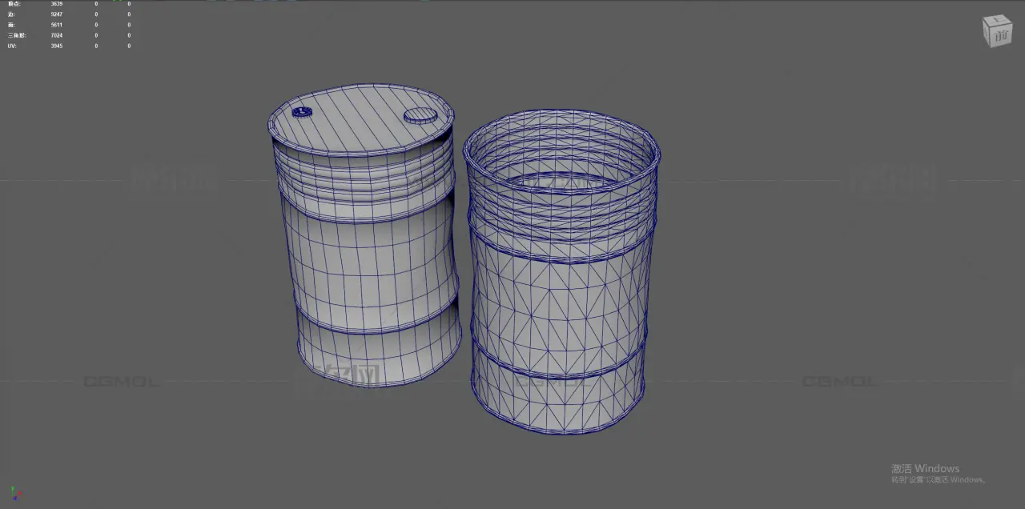The image size is (1025, 509).
Task: Click the XYZ axis orientation gizmo
Action: (14, 493)
